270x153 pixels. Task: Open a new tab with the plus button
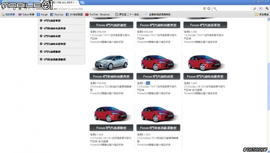click(82, 3)
